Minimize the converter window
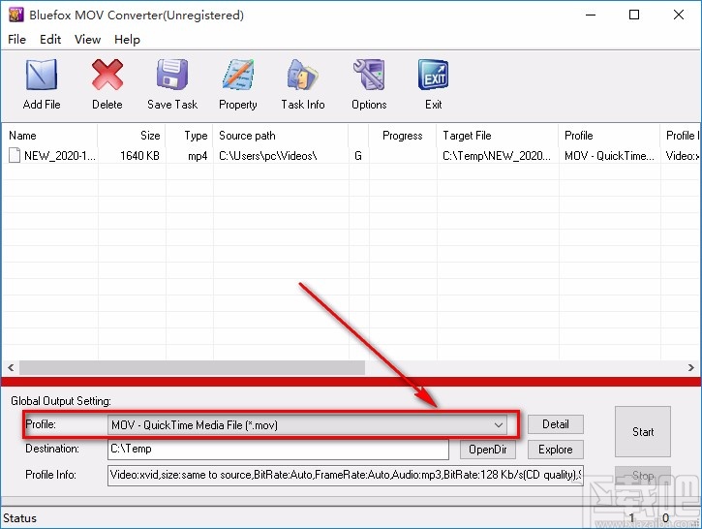 pos(591,15)
